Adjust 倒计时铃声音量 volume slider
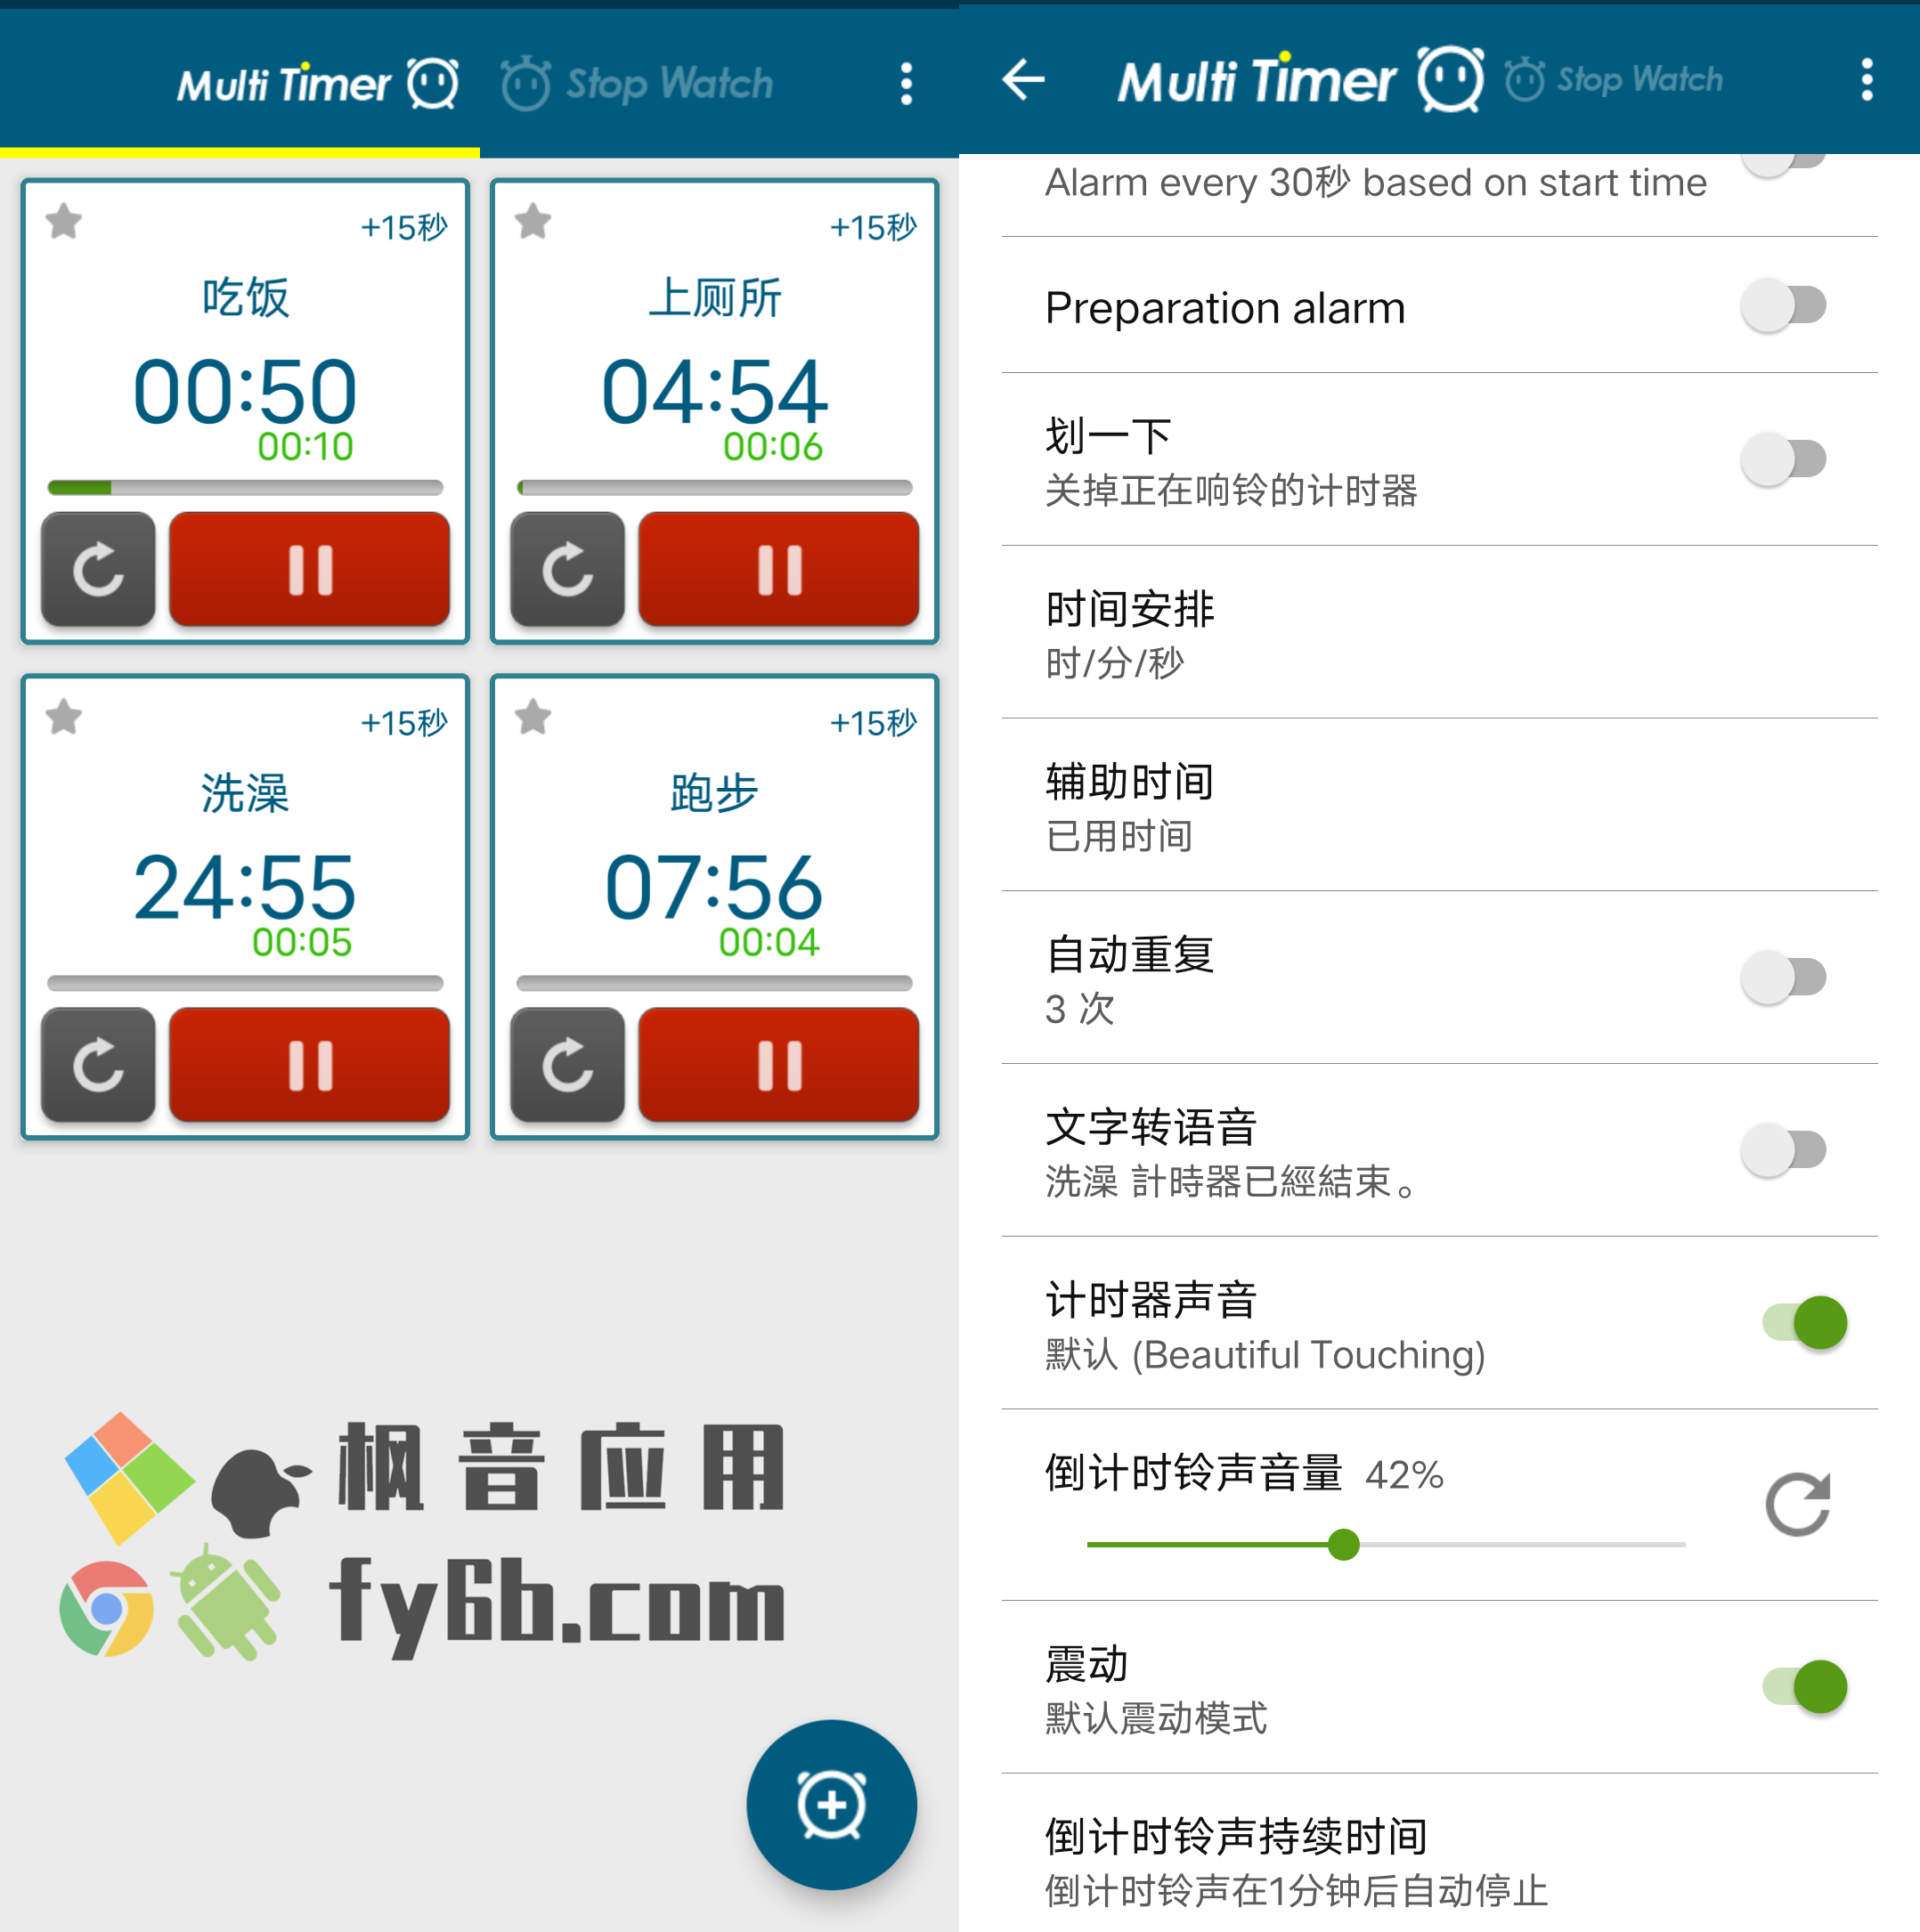Screen dimensions: 1920x1932 pos(1386,1544)
